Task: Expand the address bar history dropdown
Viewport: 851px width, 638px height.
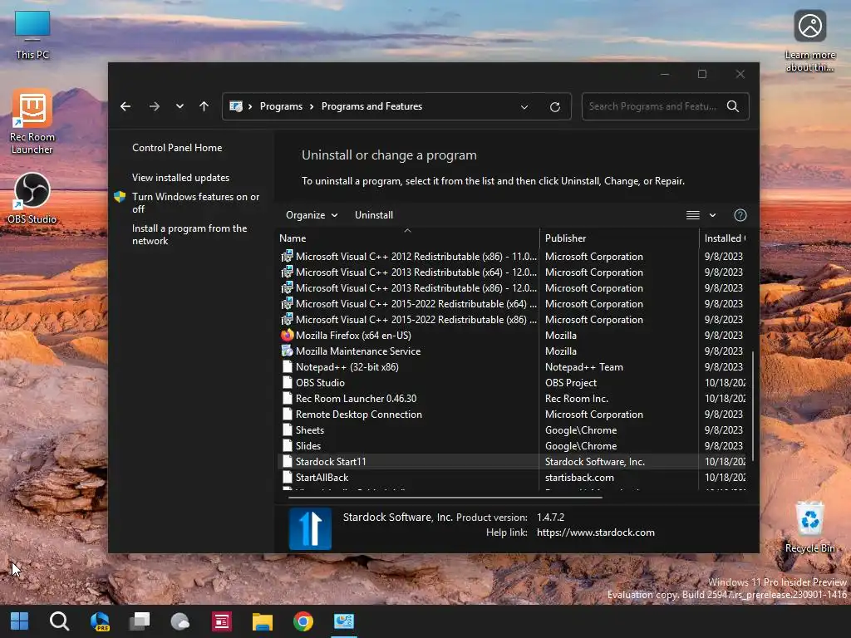Action: tap(524, 107)
